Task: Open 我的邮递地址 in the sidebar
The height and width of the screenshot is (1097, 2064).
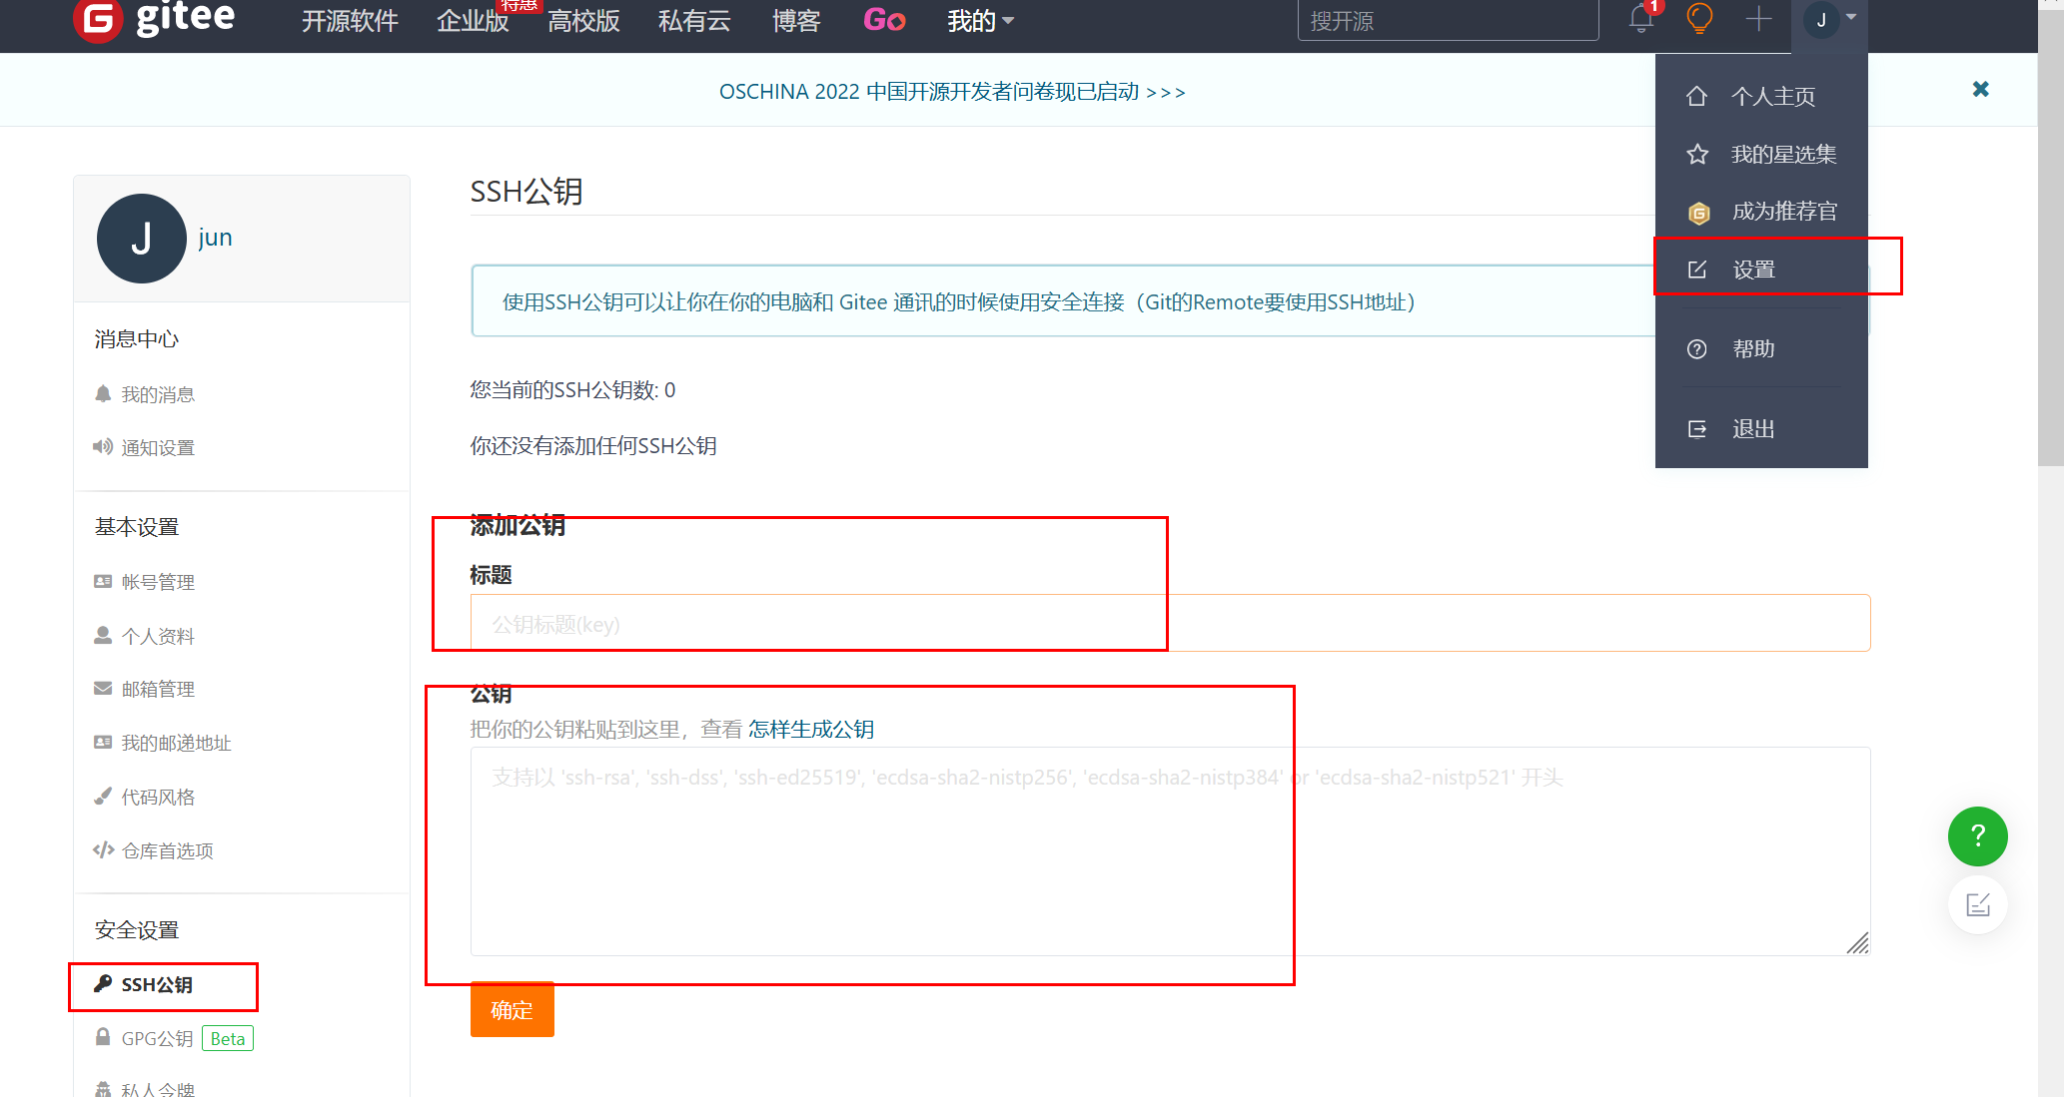Action: 176,744
